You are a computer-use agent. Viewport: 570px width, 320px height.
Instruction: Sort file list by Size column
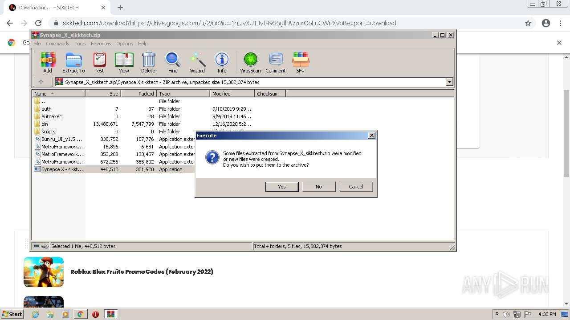pos(103,94)
